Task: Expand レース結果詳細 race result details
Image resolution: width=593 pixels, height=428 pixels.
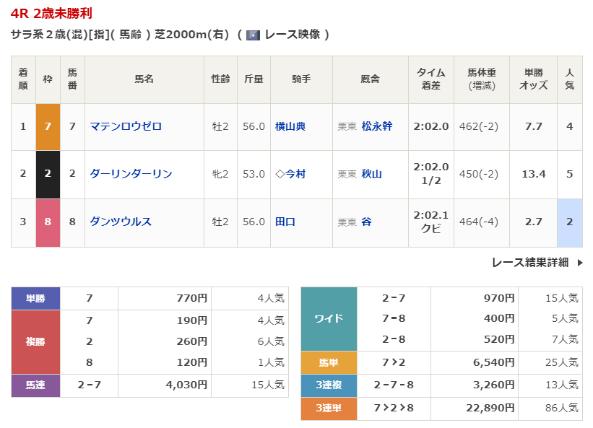Action: 529,263
